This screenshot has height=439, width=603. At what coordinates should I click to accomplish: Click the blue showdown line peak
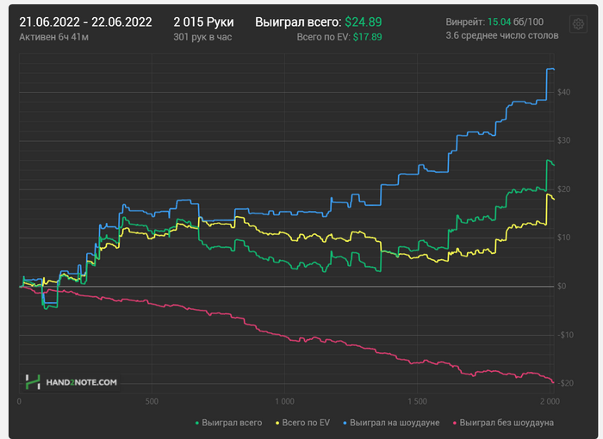point(550,69)
